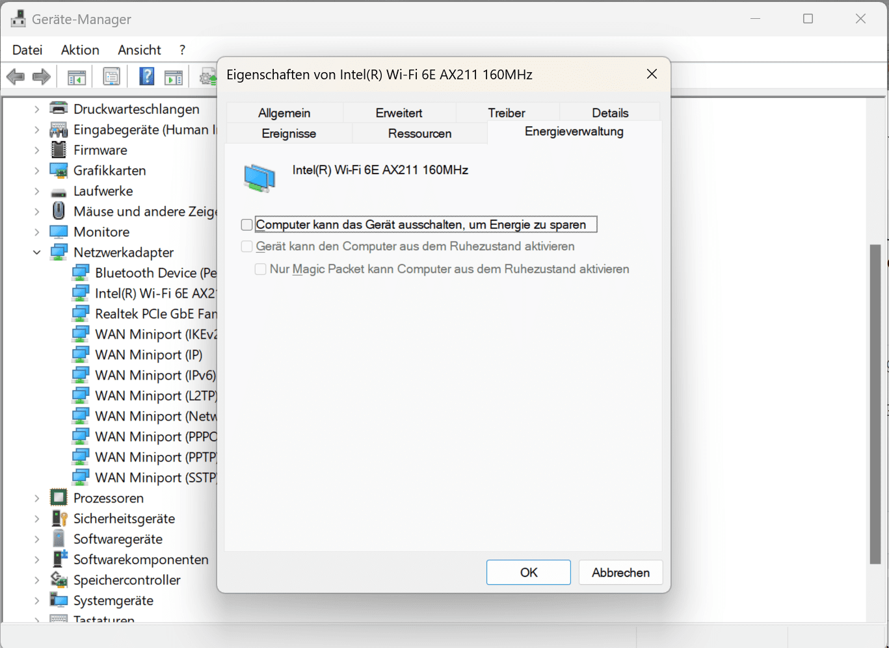Select WAN Miniport (SSTP) in the tree
Image resolution: width=889 pixels, height=648 pixels.
tap(155, 478)
